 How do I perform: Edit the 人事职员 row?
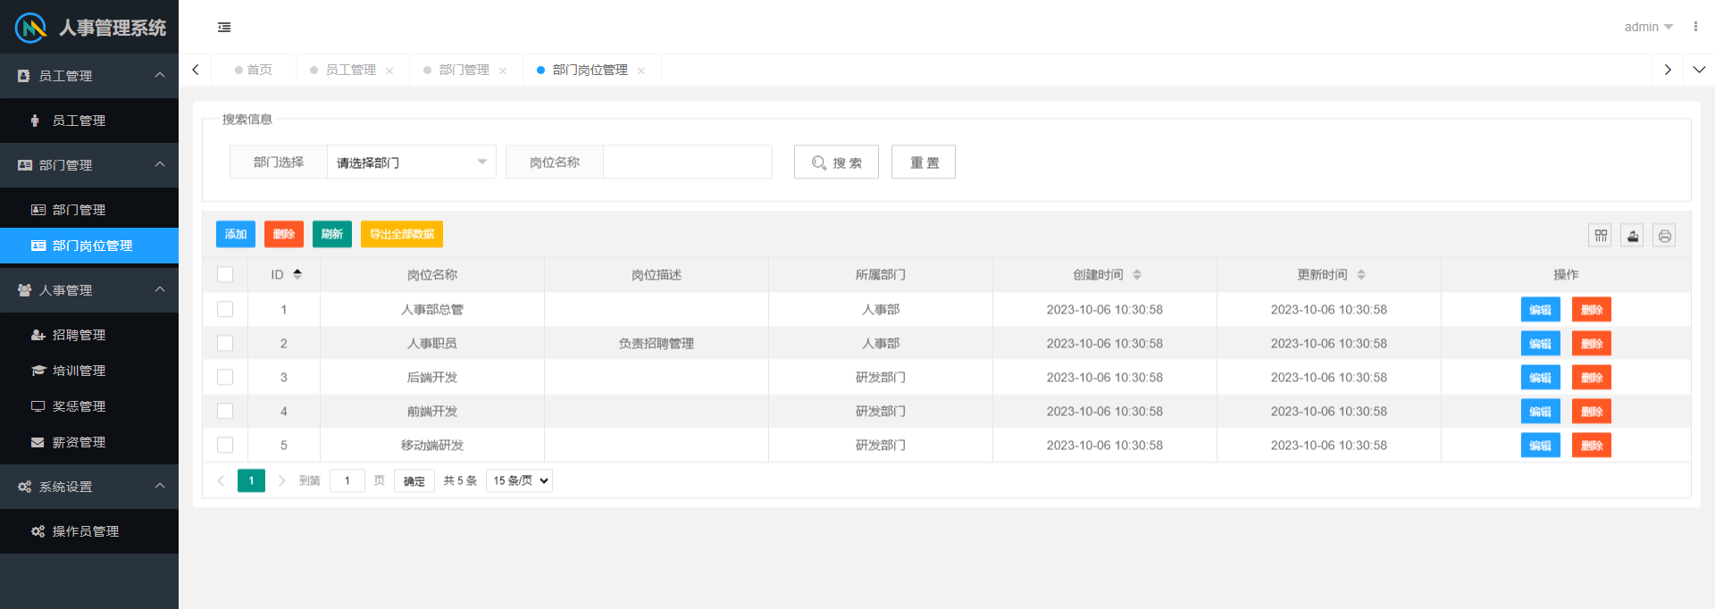coord(1541,344)
